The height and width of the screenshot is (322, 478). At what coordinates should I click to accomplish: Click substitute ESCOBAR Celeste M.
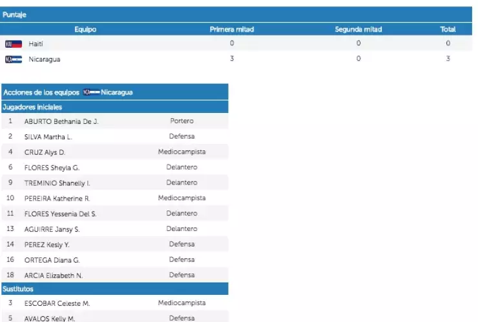pyautogui.click(x=57, y=303)
